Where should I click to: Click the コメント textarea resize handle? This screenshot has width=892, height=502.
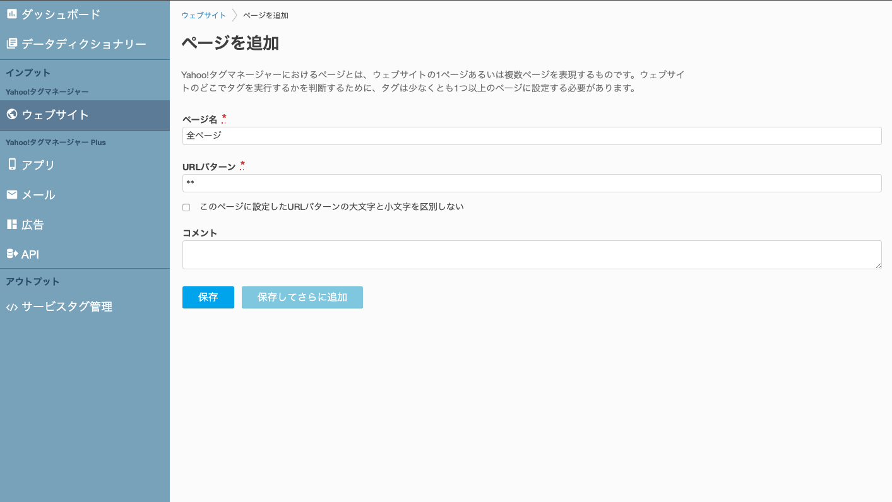pyautogui.click(x=878, y=266)
